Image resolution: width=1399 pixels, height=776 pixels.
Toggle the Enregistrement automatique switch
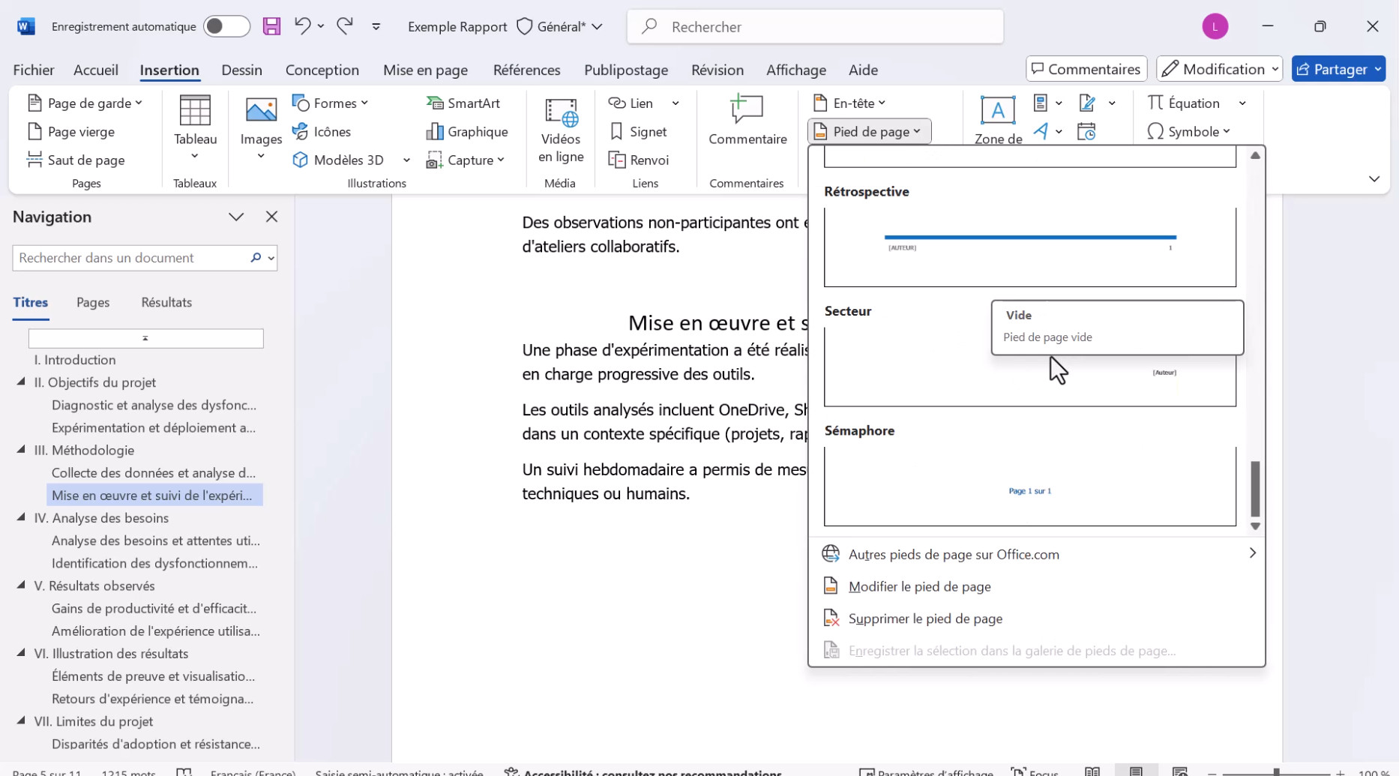(226, 26)
